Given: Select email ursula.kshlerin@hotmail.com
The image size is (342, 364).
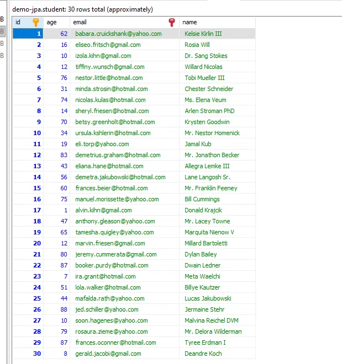Looking at the screenshot, I should (x=113, y=133).
